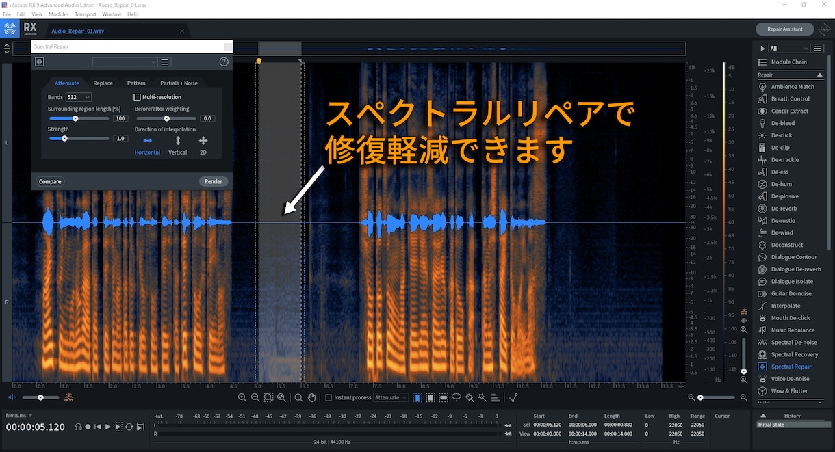Enable Multi-resolution checkbox
Screen dimensions: 835x452
(x=137, y=97)
